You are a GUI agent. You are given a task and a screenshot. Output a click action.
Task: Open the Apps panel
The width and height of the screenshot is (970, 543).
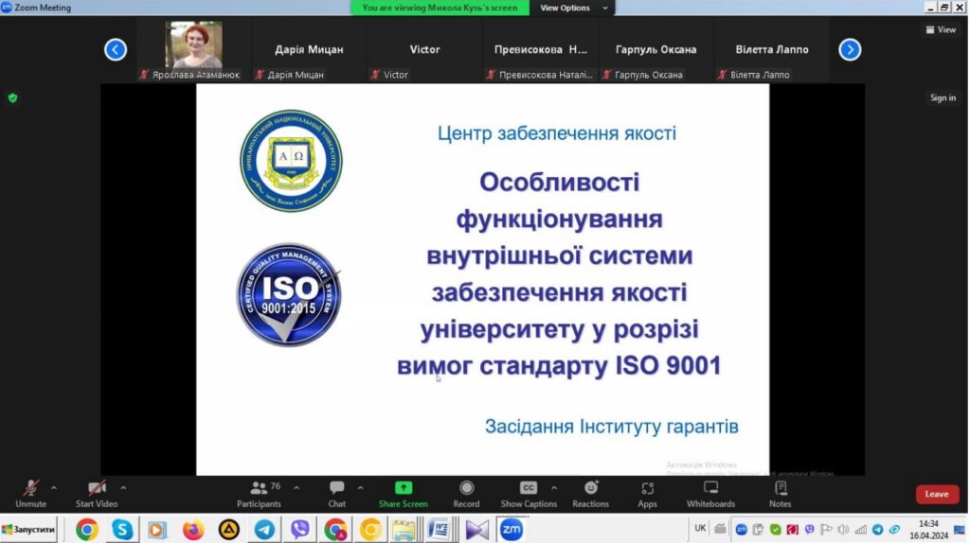[x=647, y=492]
